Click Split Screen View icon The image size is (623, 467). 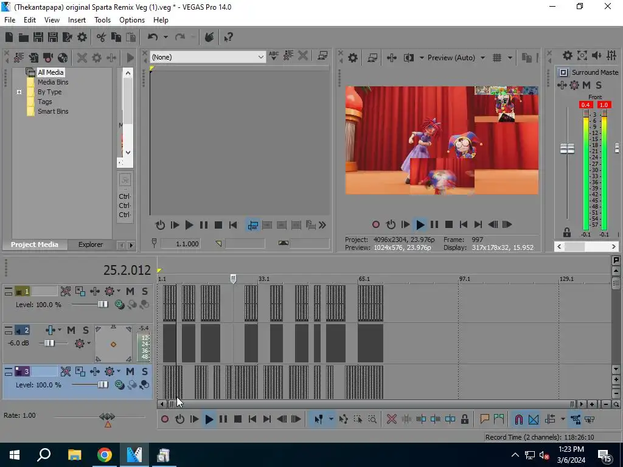pyautogui.click(x=409, y=58)
